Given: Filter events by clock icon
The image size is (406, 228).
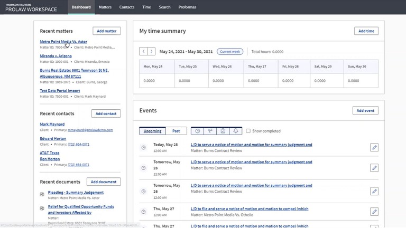Looking at the screenshot, I should point(197,131).
